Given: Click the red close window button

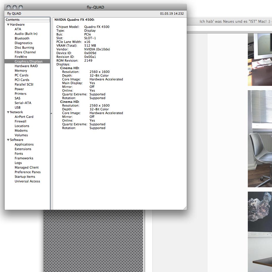Looking at the screenshot, I should pyautogui.click(x=9, y=7).
